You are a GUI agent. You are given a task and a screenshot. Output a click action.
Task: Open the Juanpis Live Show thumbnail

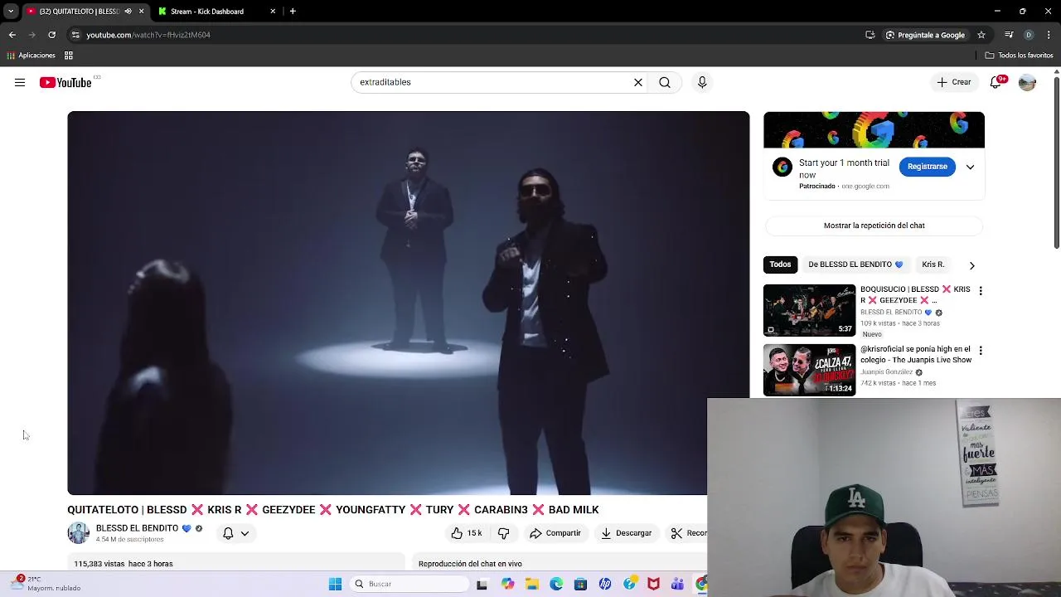[809, 370]
